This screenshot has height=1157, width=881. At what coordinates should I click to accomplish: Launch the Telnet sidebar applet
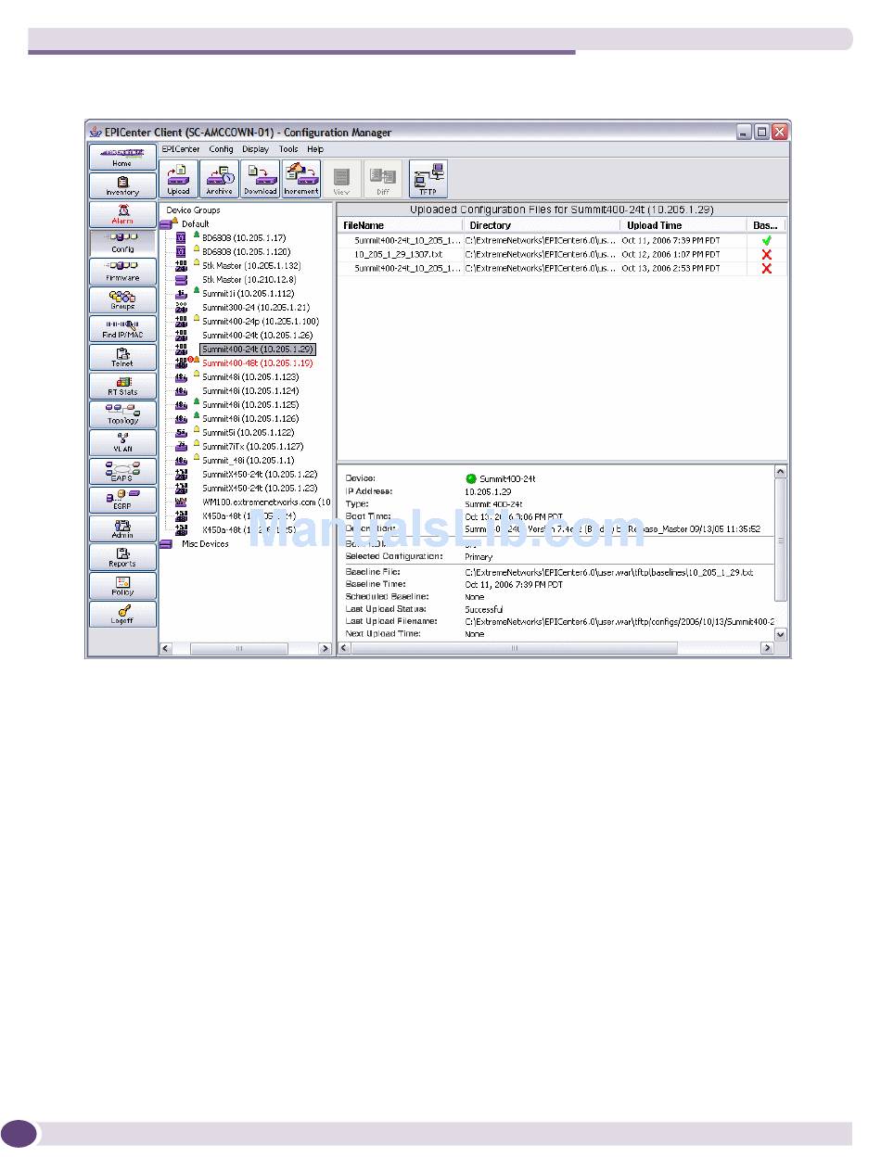122,357
